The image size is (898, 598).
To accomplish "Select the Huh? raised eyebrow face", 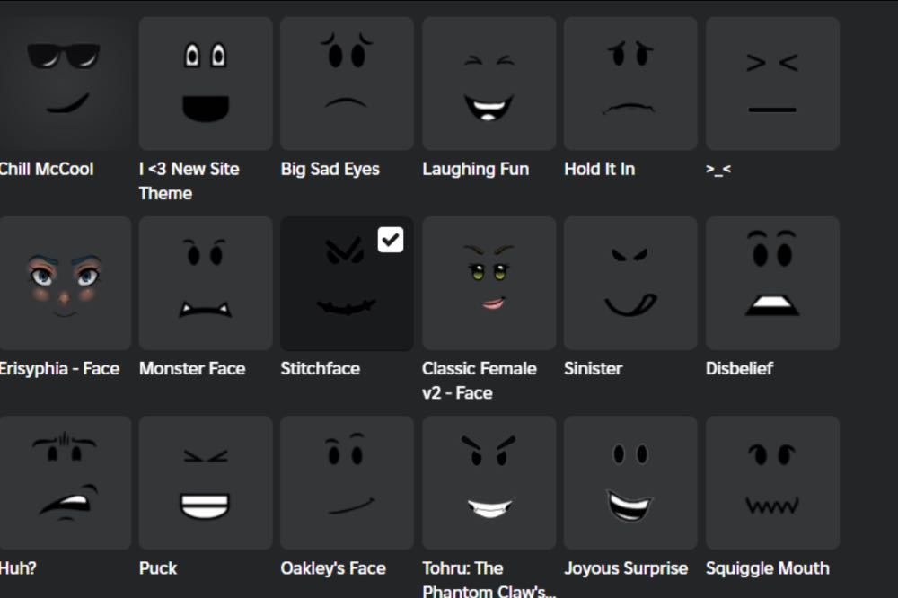I will pyautogui.click(x=66, y=483).
